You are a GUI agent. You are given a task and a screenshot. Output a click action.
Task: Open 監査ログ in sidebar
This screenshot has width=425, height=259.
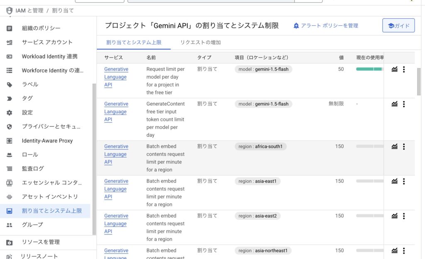click(x=33, y=168)
